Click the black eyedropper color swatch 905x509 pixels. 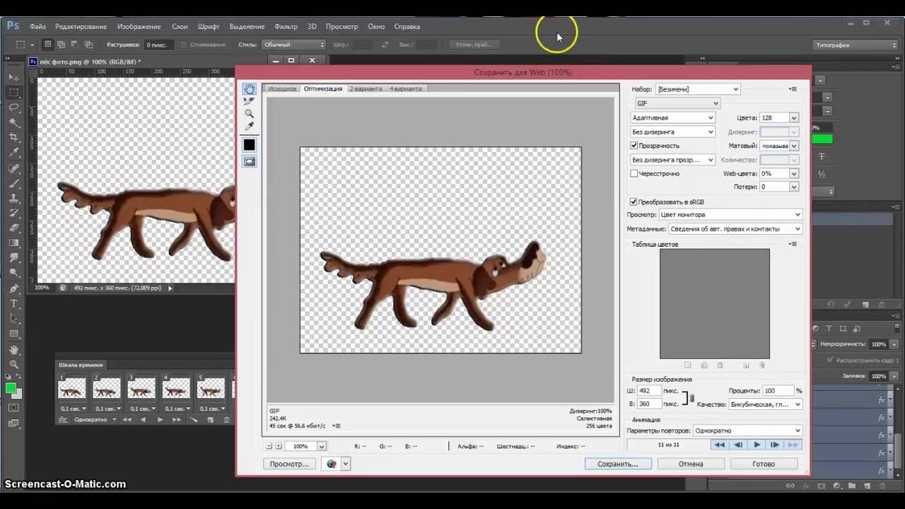pyautogui.click(x=249, y=145)
